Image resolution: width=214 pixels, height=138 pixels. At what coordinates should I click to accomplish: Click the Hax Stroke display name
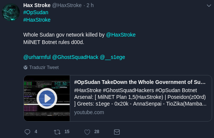37,5
